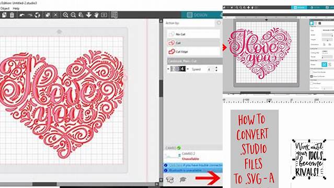Screen dimensions: 334x188
Task: Click the Zoom Out magnifier
Action: point(73,15)
